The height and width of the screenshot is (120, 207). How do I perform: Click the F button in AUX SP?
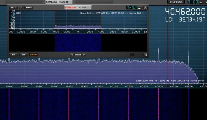point(21,8)
